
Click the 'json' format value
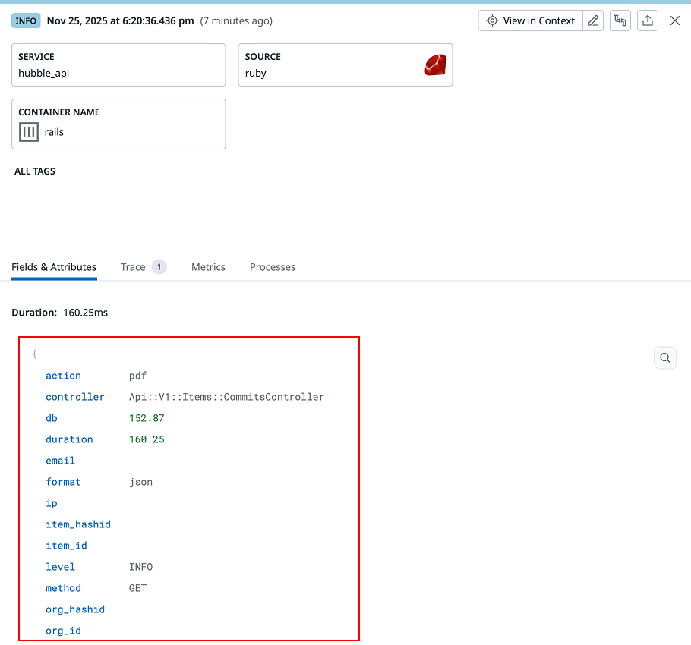click(x=140, y=482)
